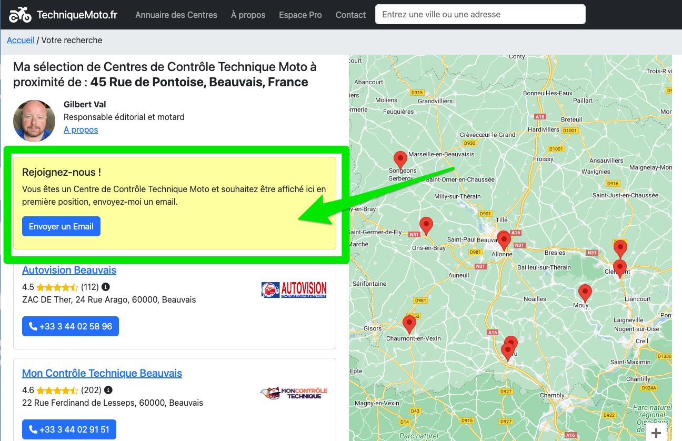The width and height of the screenshot is (682, 441).
Task: Select the map marker at Allonne
Action: tap(504, 240)
